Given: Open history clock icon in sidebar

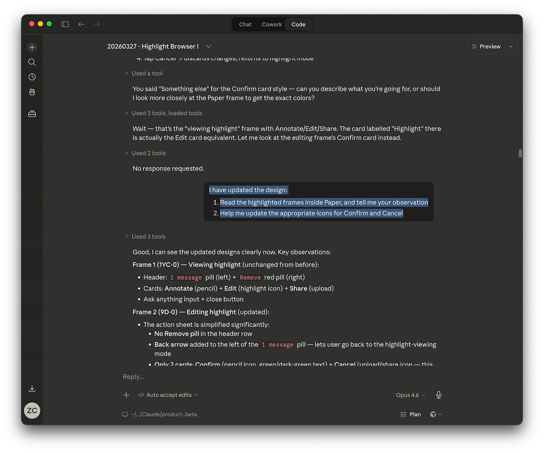Looking at the screenshot, I should point(32,77).
